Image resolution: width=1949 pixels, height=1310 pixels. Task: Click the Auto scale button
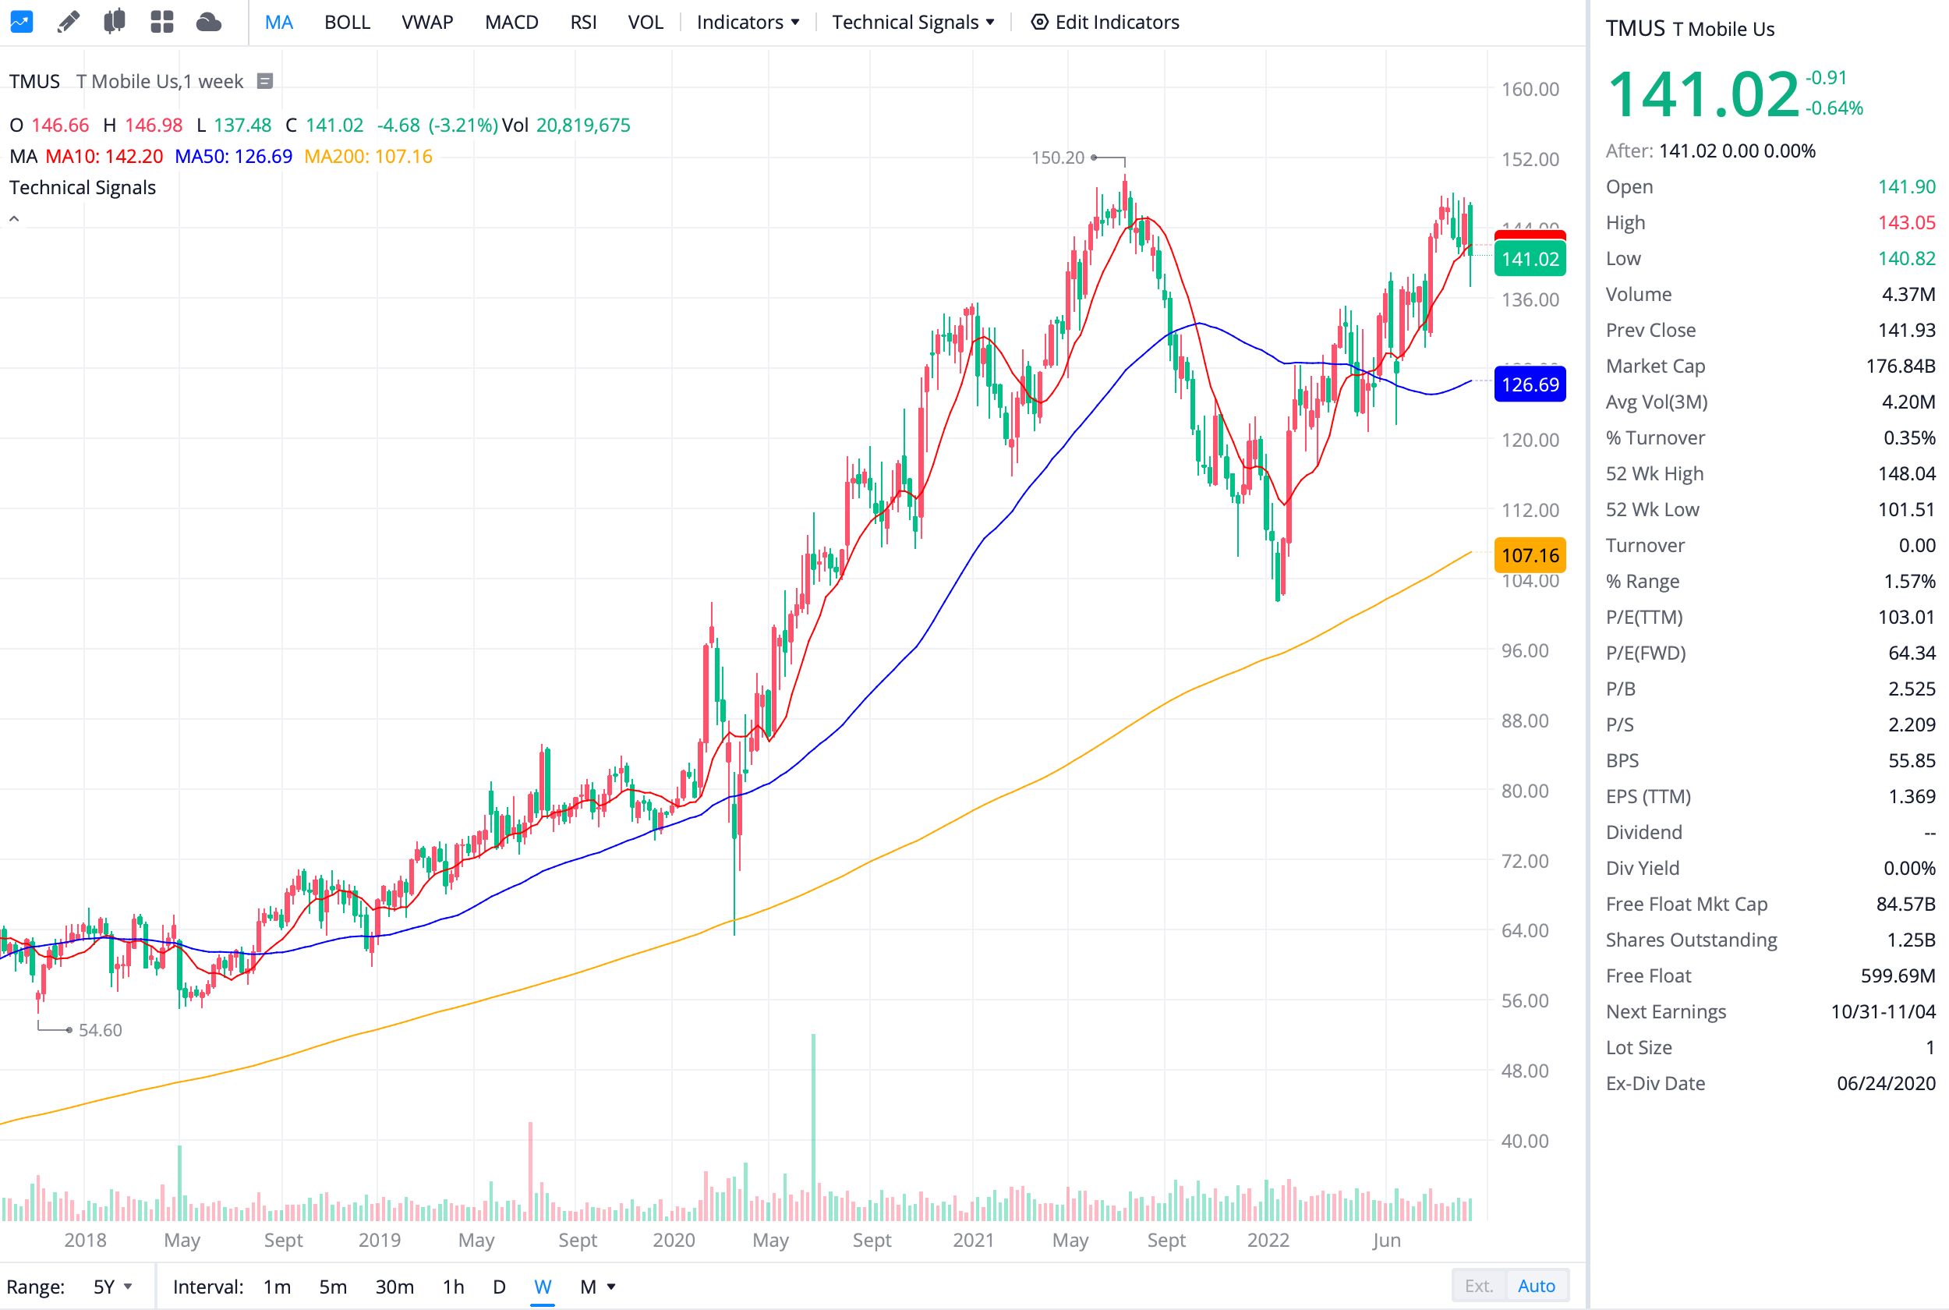pos(1536,1286)
